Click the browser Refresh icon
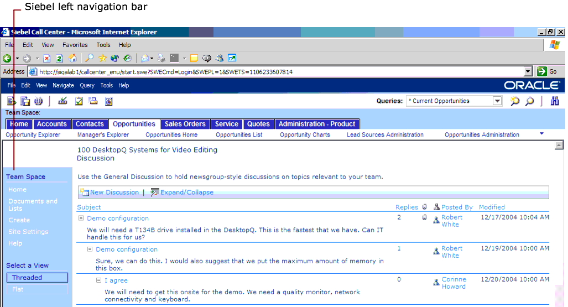 (x=60, y=58)
